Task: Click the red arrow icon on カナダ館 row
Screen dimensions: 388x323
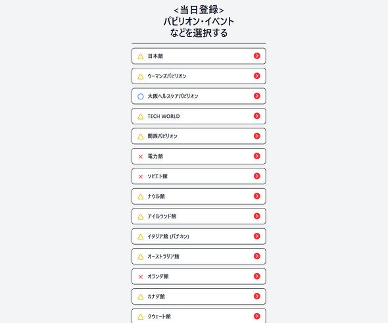Action: click(x=257, y=296)
